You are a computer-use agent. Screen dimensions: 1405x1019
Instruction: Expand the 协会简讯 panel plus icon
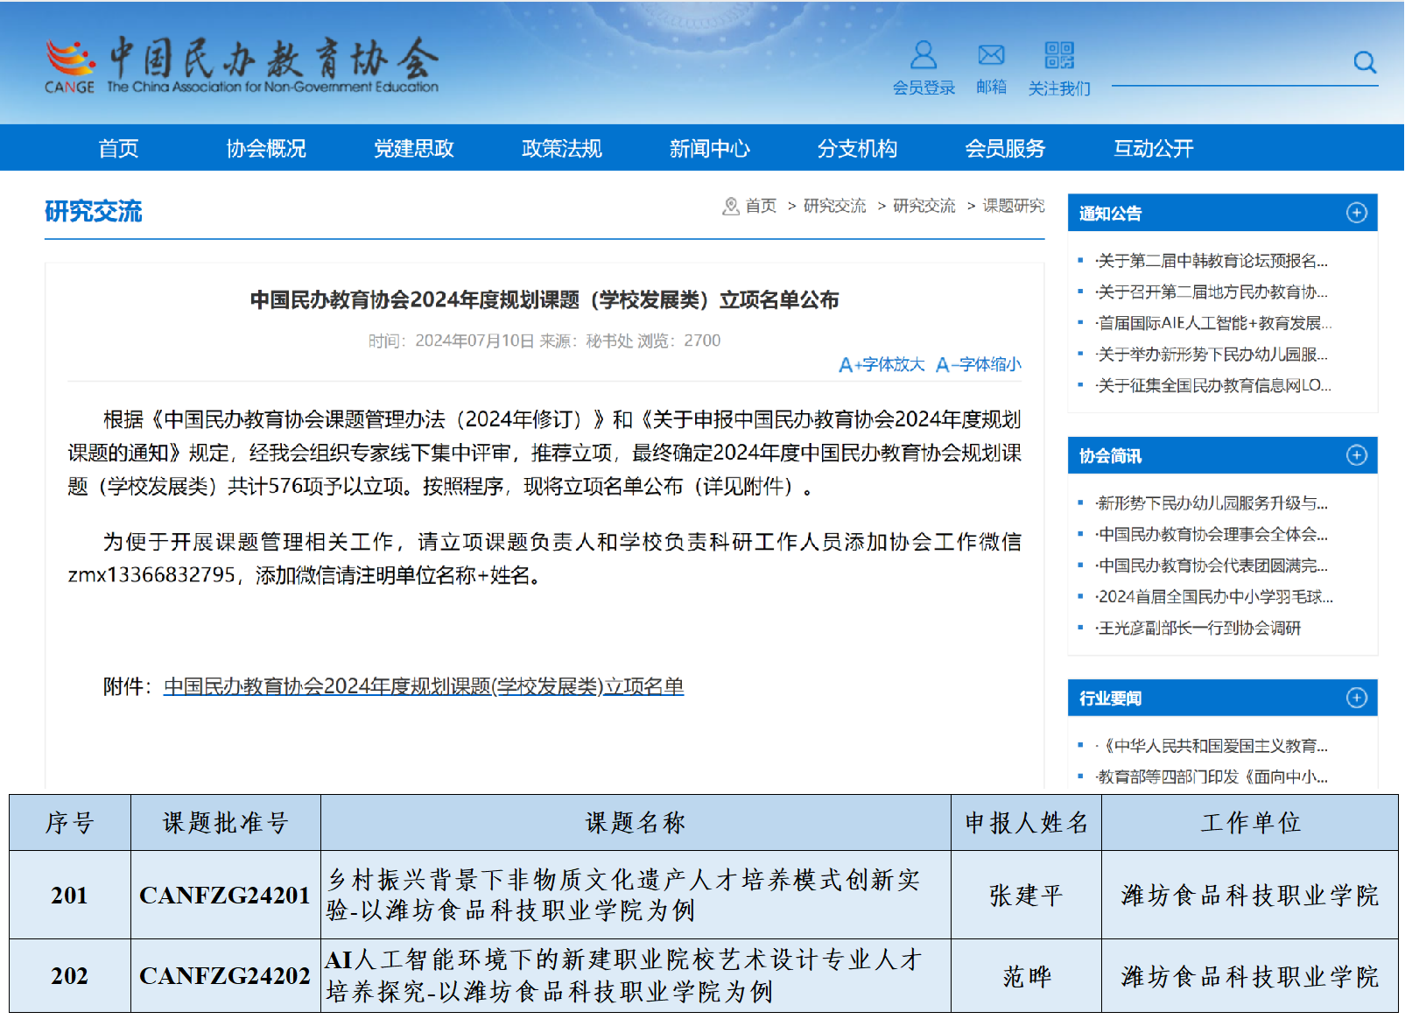1356,455
